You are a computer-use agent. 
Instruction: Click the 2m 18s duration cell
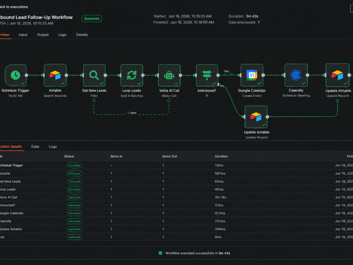pyautogui.click(x=220, y=197)
